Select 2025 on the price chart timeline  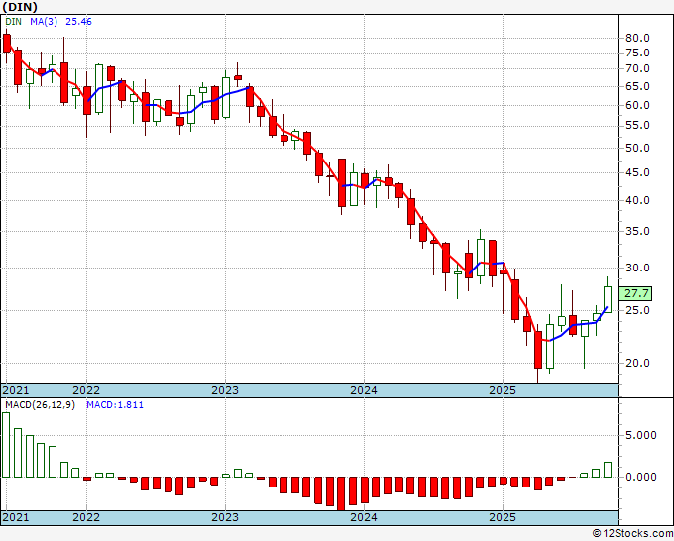pos(503,390)
